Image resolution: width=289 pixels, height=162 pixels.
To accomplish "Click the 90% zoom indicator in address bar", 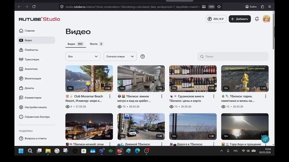I will (211, 7).
